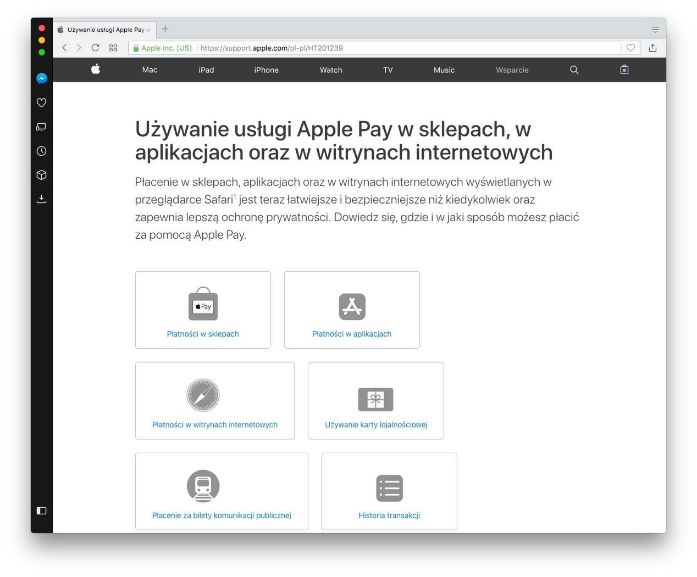The image size is (697, 577).
Task: Click the train transit icon
Action: [x=203, y=486]
